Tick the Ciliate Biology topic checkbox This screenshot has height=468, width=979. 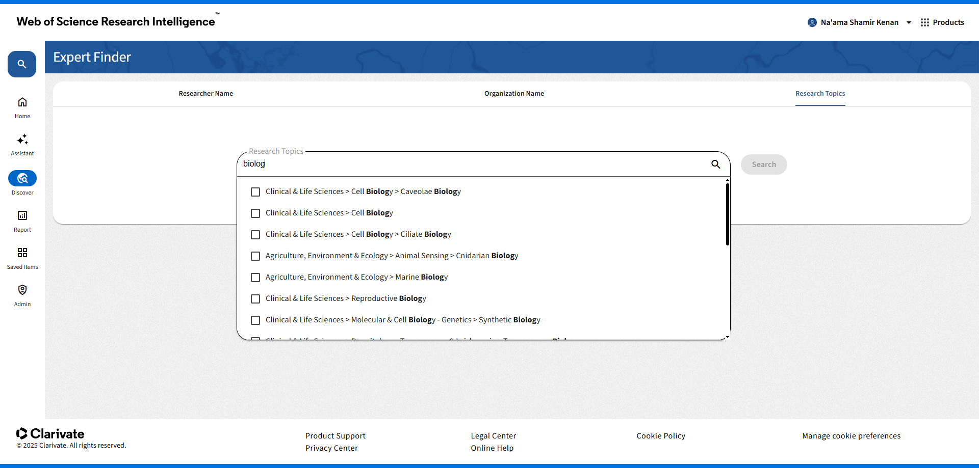(255, 235)
